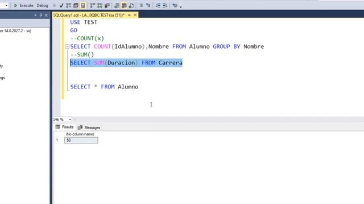
Task: Display the Estimated Execution Plan
Action: coord(69,5)
